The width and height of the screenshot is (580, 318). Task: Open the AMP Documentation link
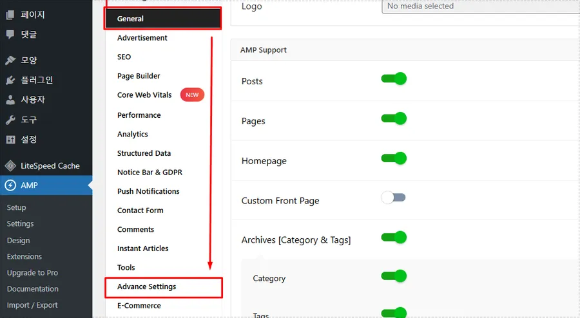(x=33, y=289)
